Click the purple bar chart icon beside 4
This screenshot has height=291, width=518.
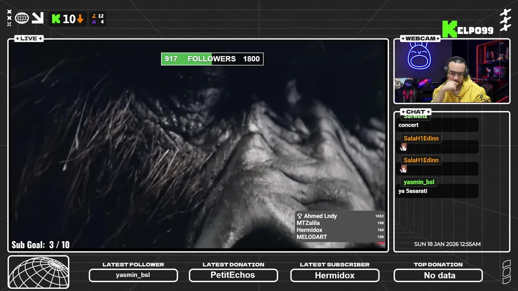click(x=94, y=22)
